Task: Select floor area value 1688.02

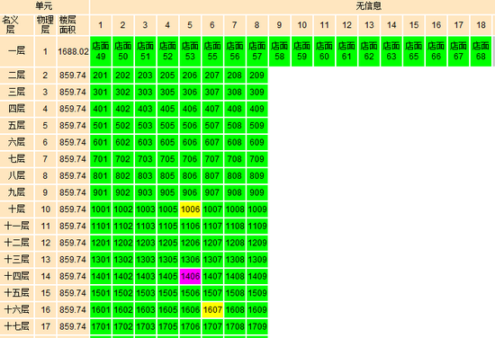Action: tap(73, 51)
